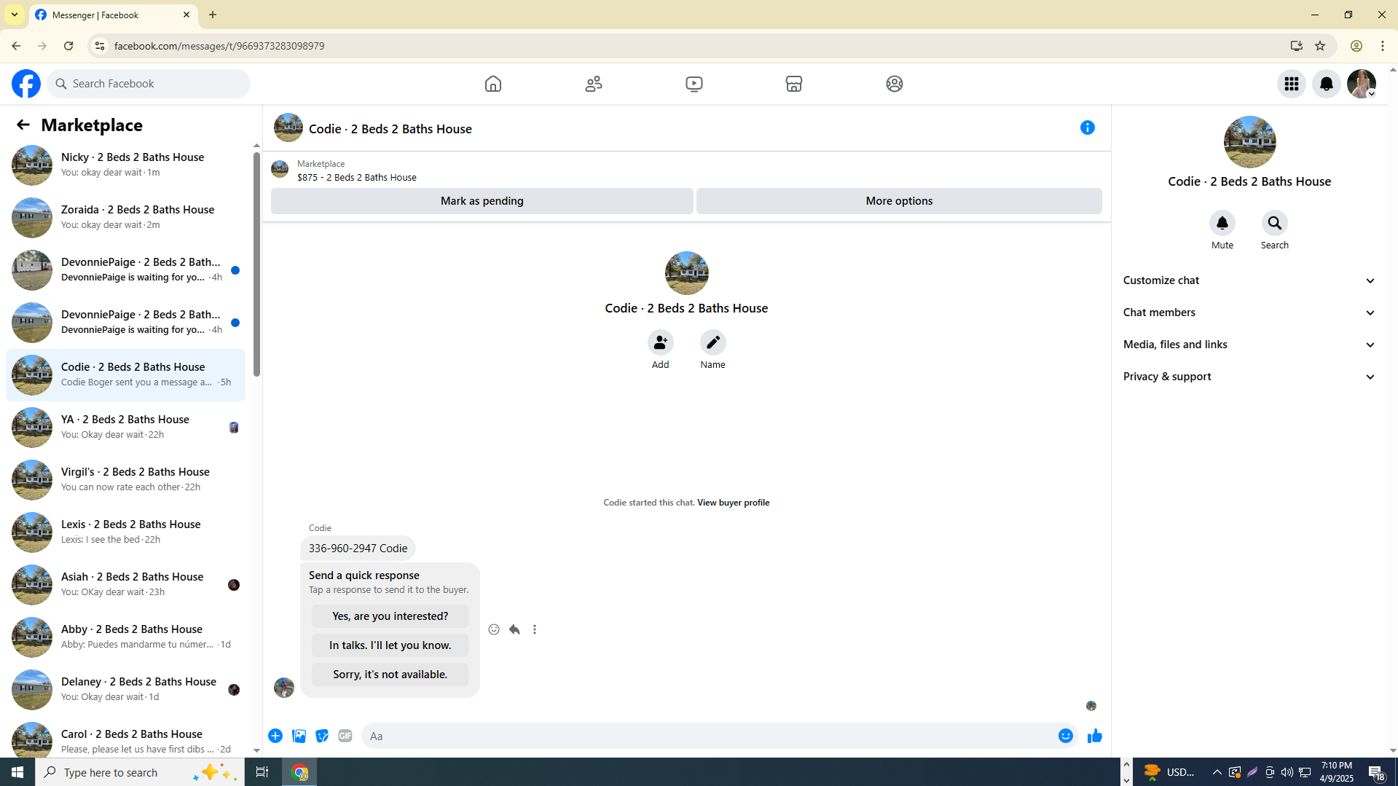Image resolution: width=1398 pixels, height=786 pixels.
Task: Open the $875 2 Beds 2 Baths House listing
Action: (x=357, y=177)
